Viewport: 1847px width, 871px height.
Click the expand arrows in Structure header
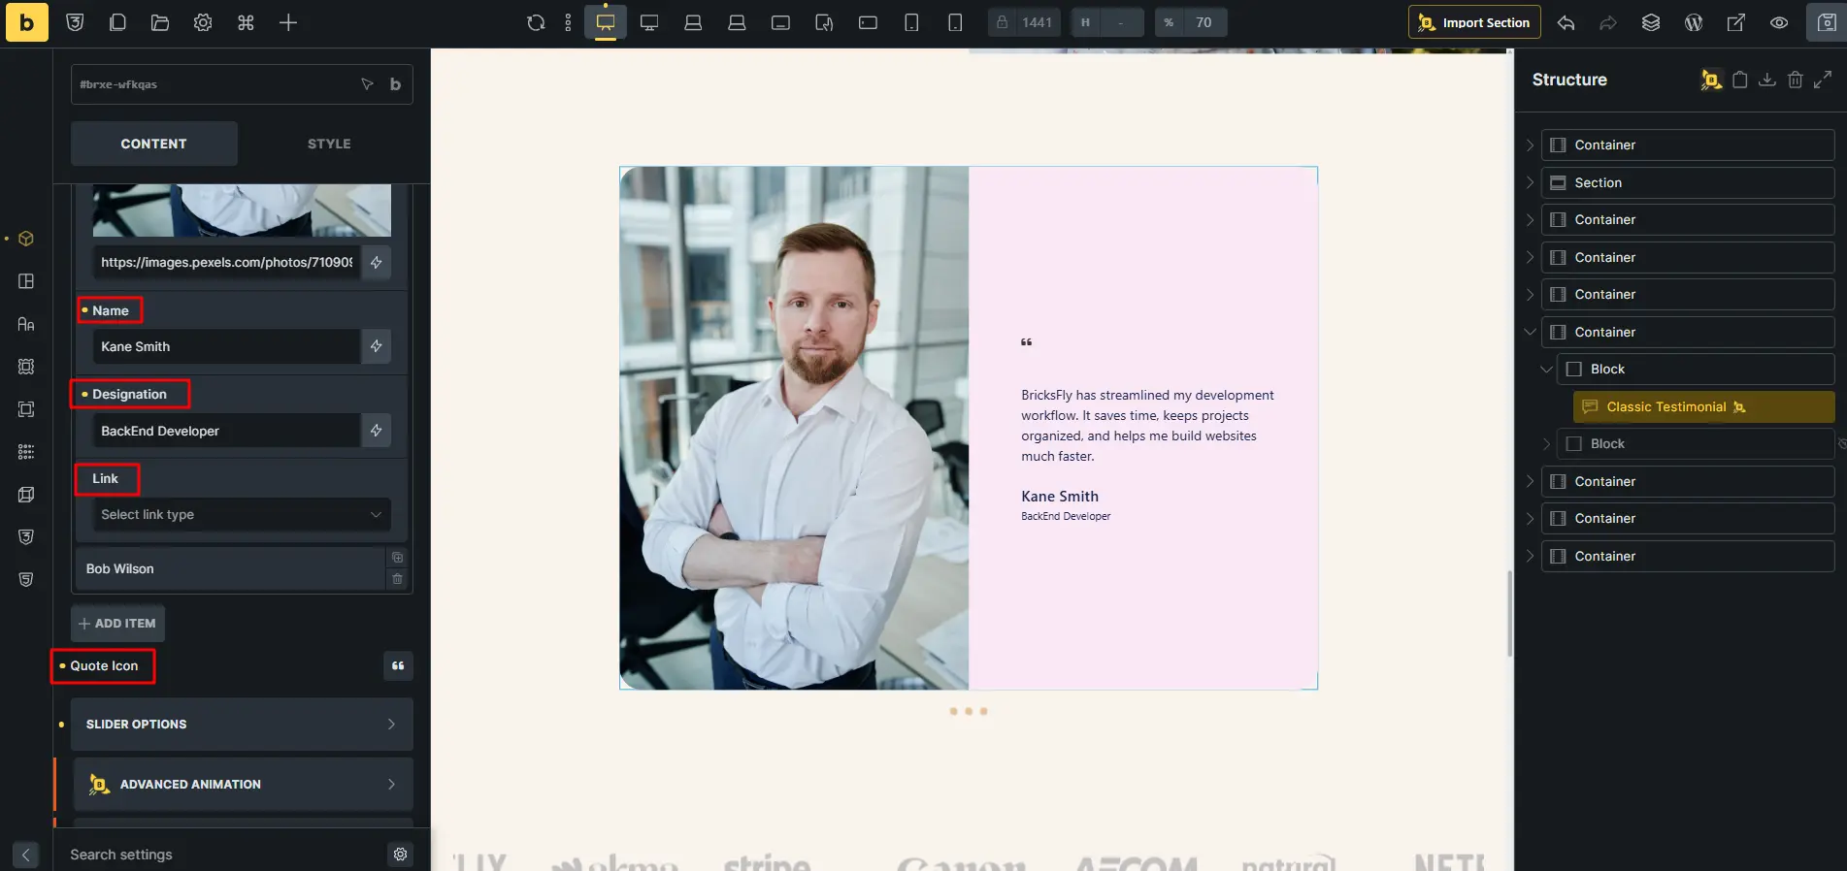coord(1823,80)
